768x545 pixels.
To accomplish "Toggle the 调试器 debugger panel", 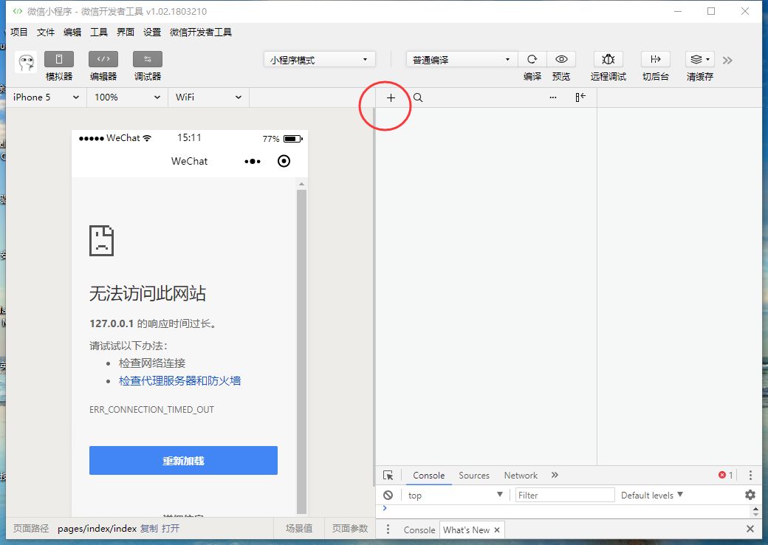I will [148, 59].
